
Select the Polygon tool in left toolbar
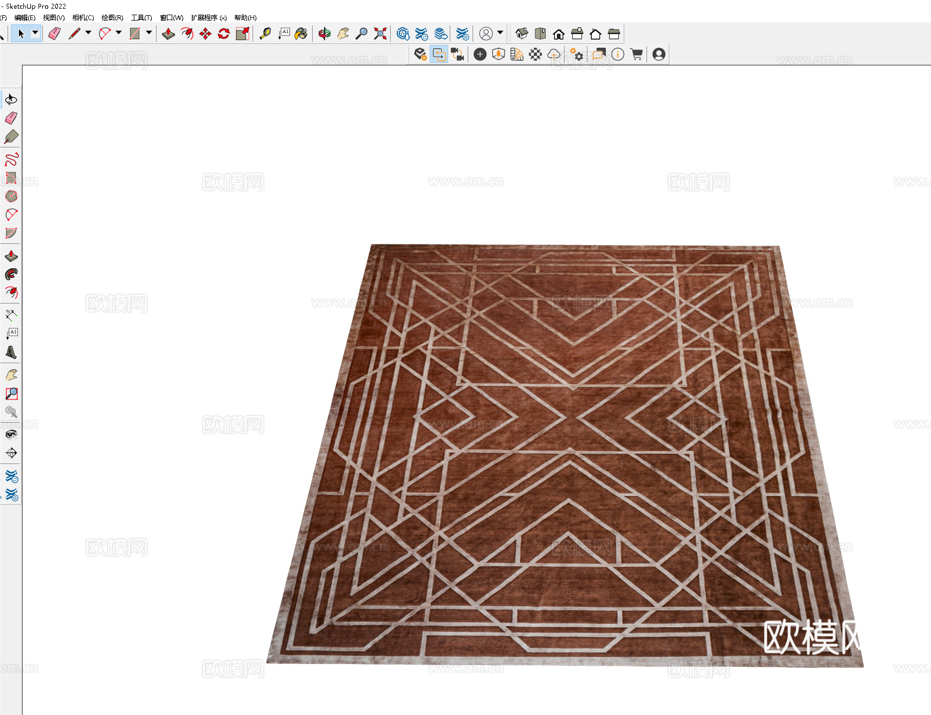[11, 196]
